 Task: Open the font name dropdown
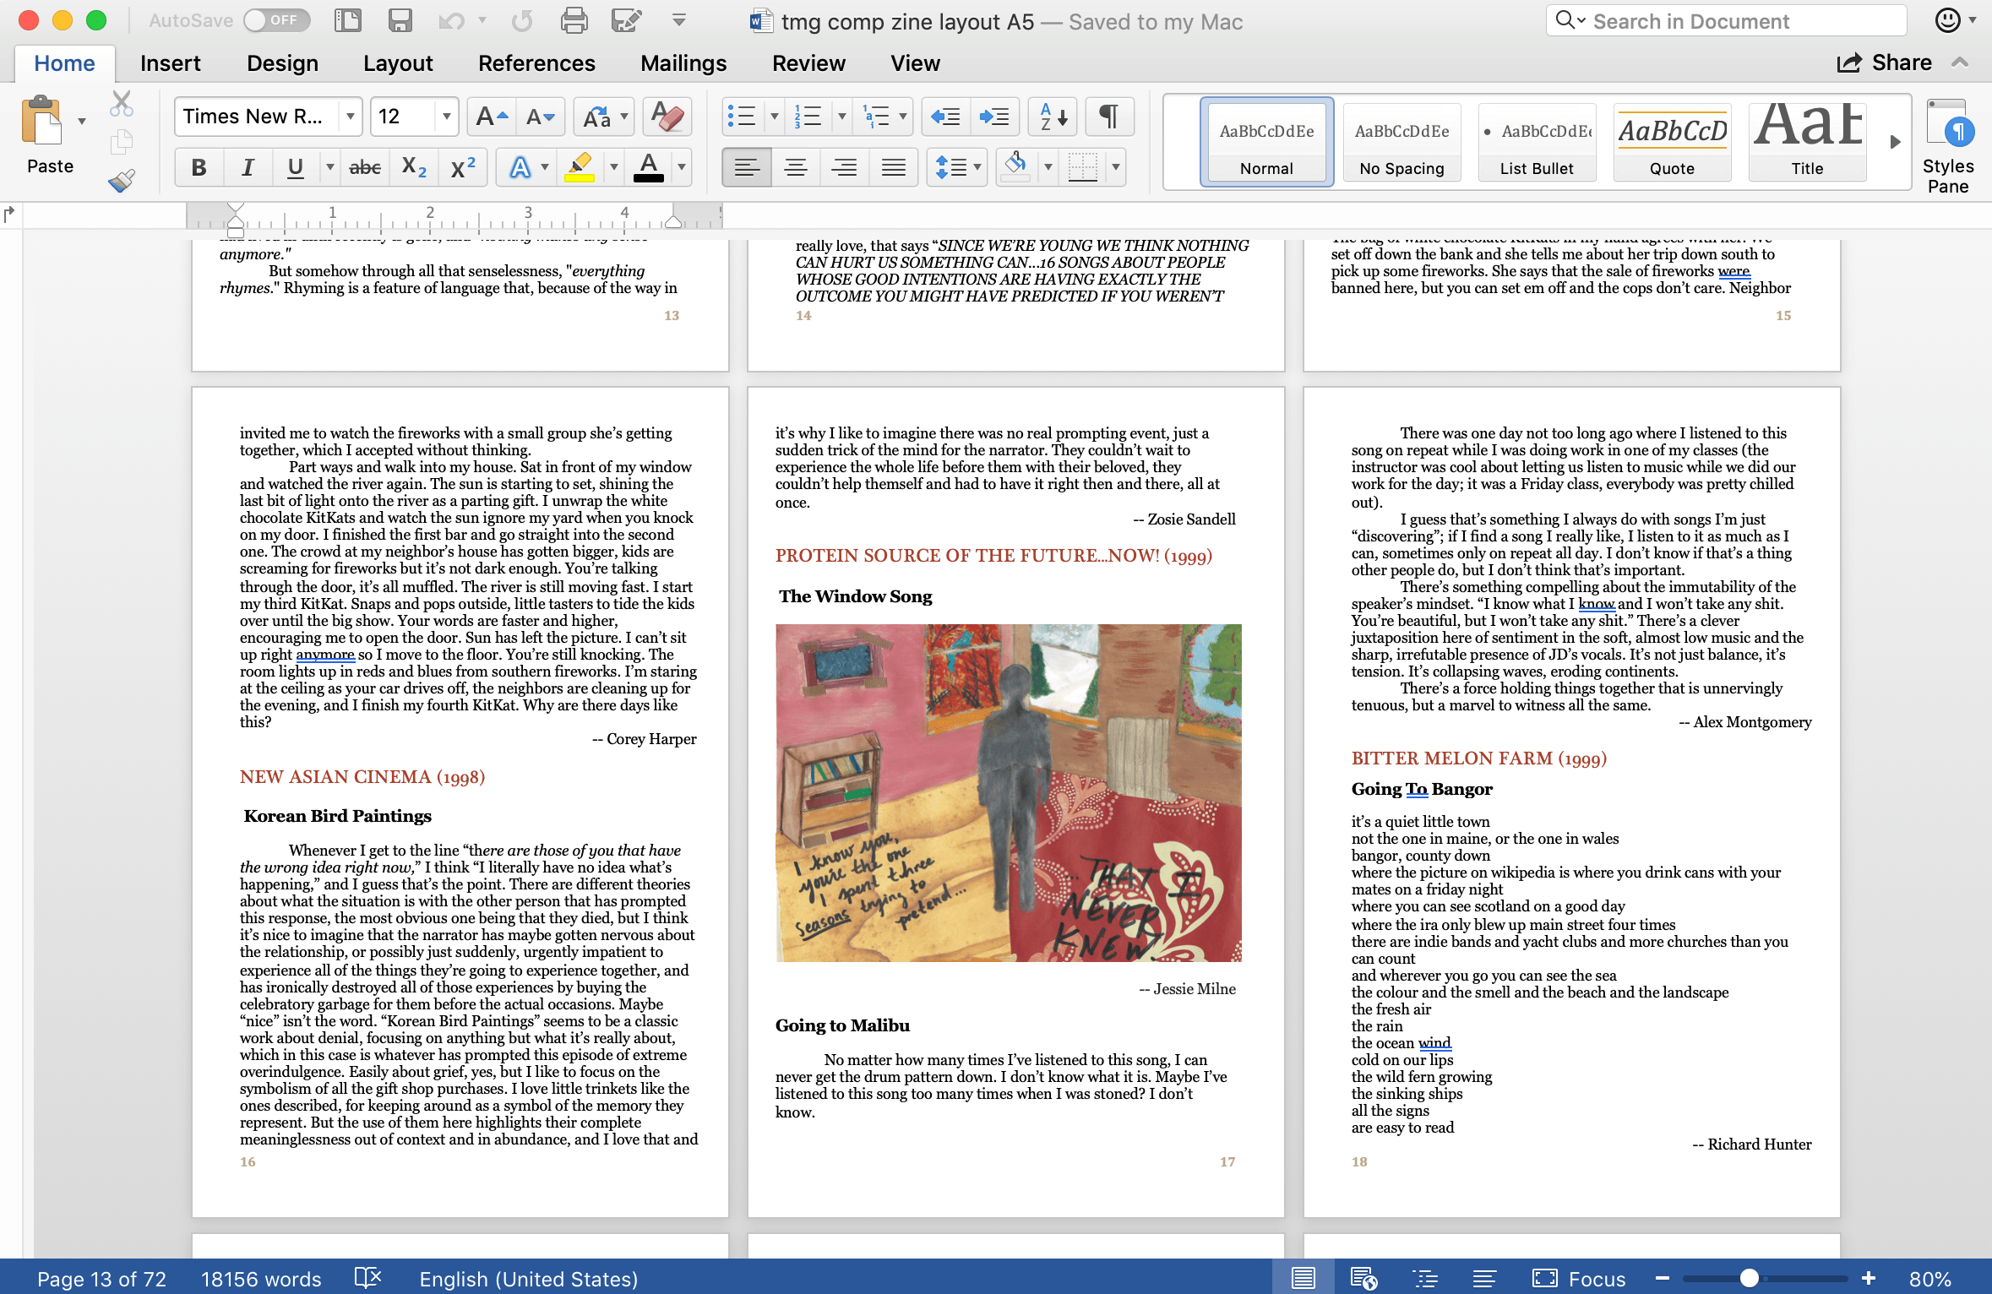click(350, 117)
